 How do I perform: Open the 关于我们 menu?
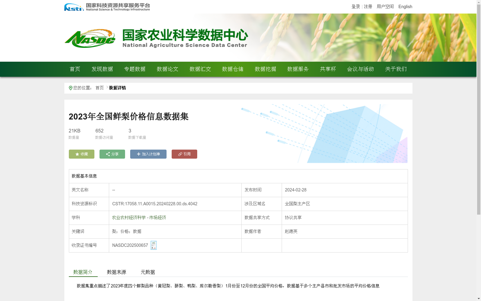point(396,69)
